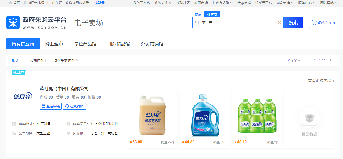Click the 经营品目 grid icon
The width and height of the screenshot is (343, 159).
[68, 124]
